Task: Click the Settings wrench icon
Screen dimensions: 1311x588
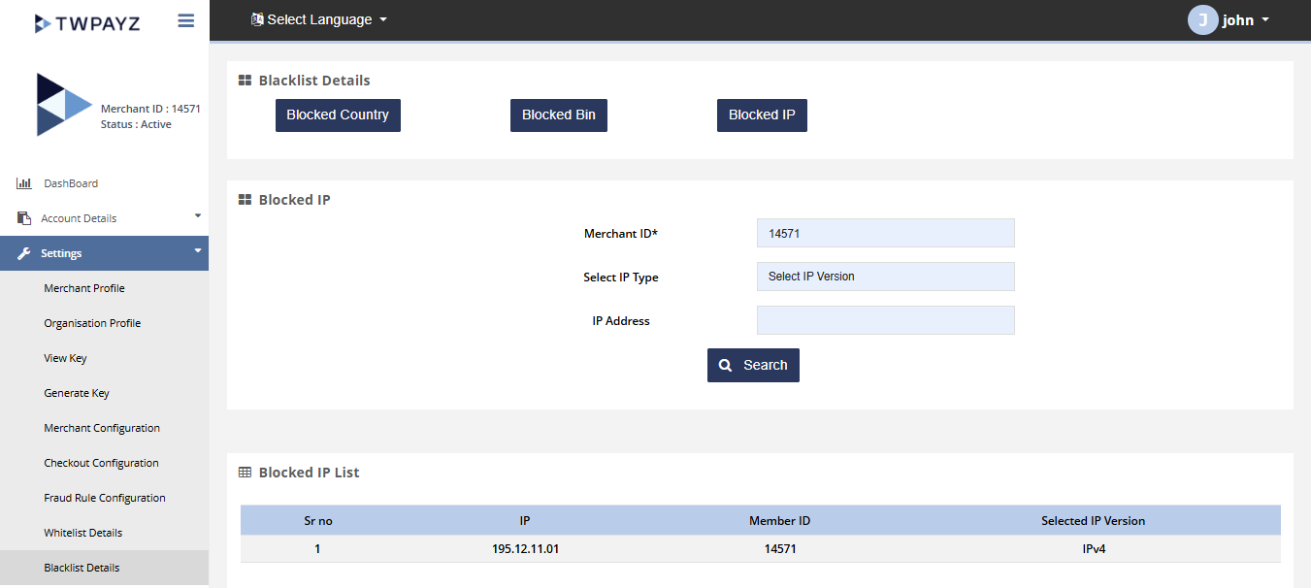Action: point(24,253)
